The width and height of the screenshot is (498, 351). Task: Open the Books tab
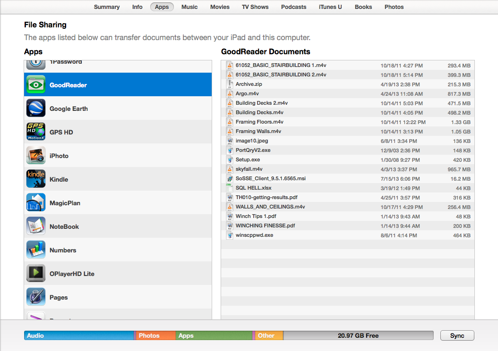pyautogui.click(x=363, y=7)
